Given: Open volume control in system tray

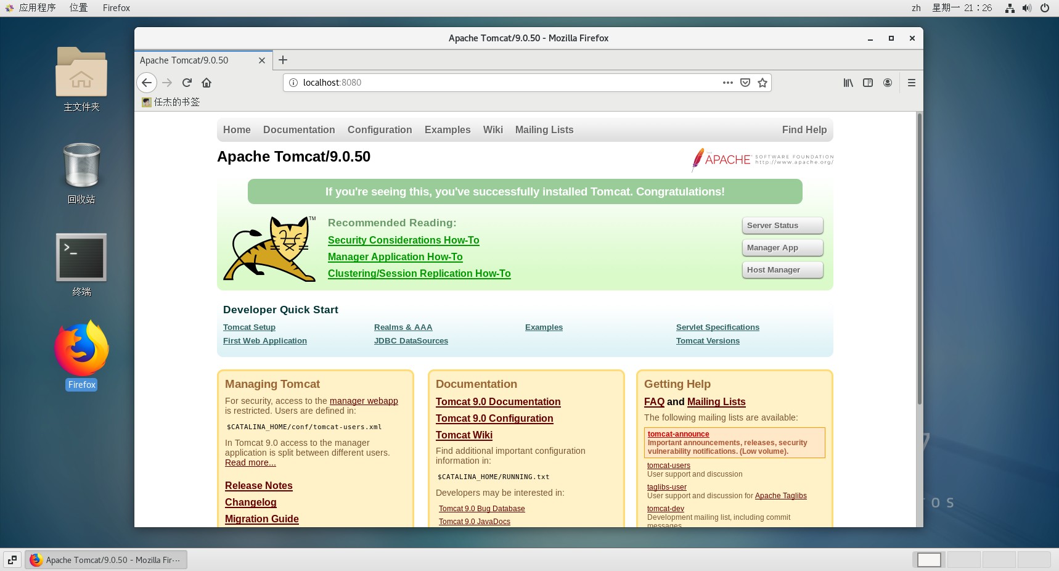Looking at the screenshot, I should [x=1026, y=8].
